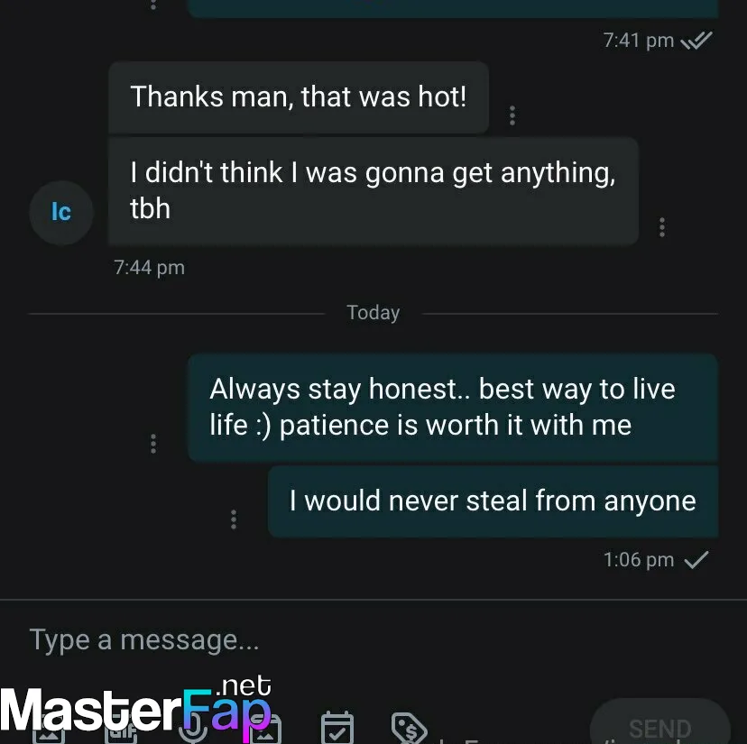The width and height of the screenshot is (747, 744).
Task: Open the "lc" user avatar profile
Action: [x=61, y=213]
